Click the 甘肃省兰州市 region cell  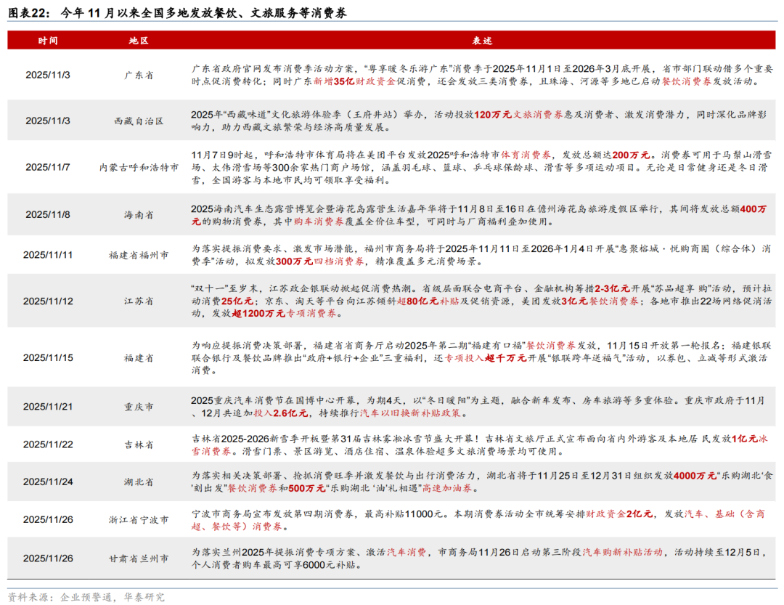click(138, 558)
